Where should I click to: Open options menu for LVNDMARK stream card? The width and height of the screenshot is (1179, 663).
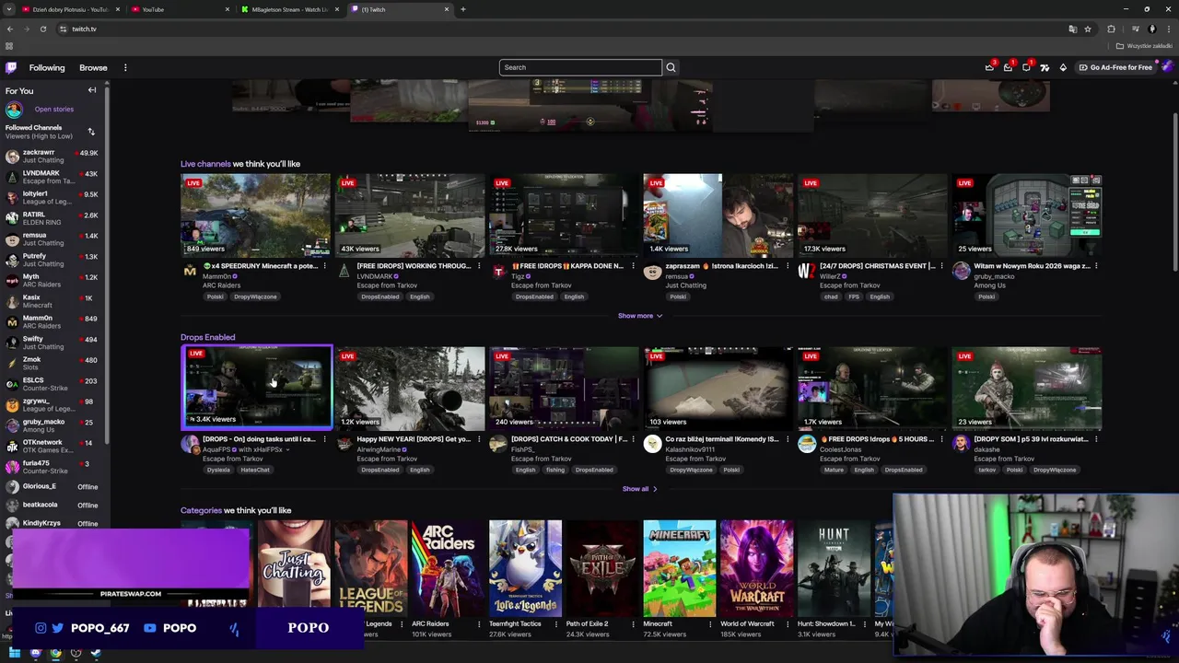(479, 266)
